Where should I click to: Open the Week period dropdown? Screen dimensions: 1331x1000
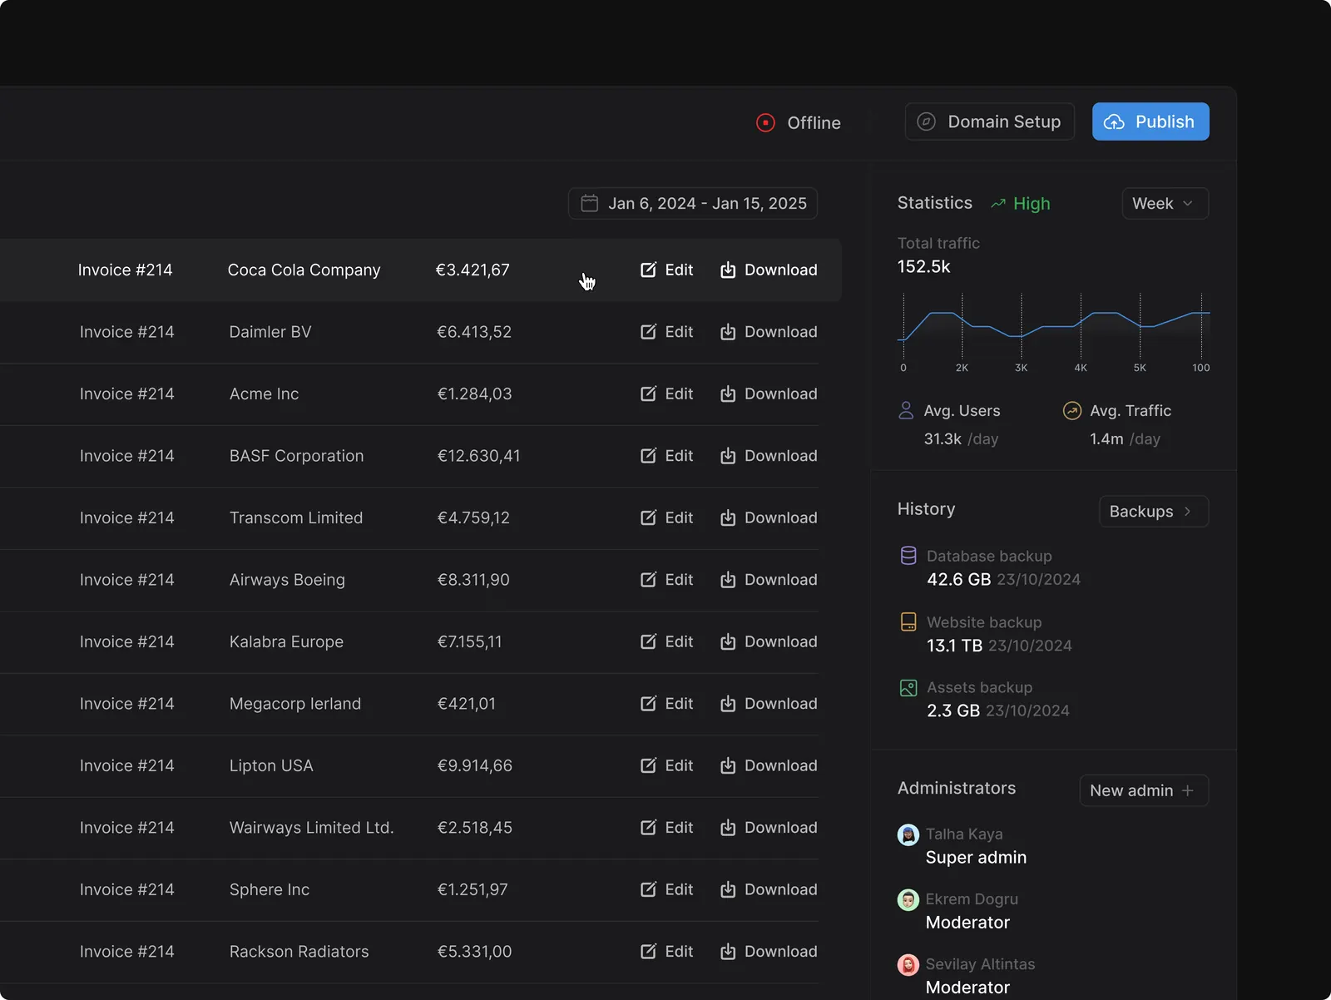pos(1165,203)
